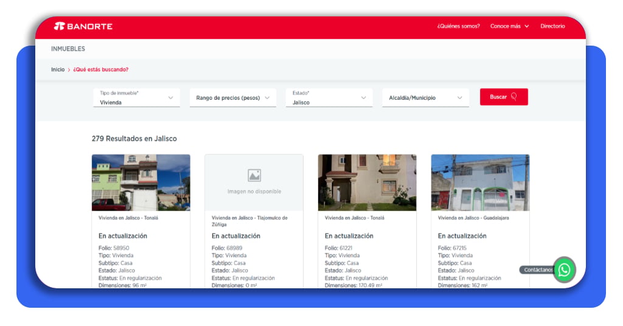The height and width of the screenshot is (326, 623).
Task: Click Vivienda en Jalisco - Tlajomulco de Zúñiga title
Action: point(249,221)
